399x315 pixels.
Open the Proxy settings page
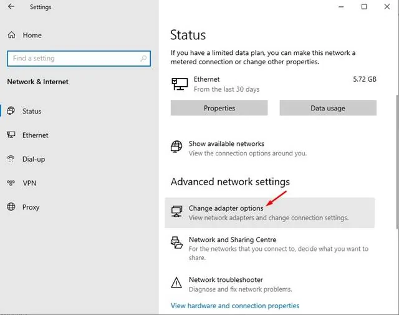[x=31, y=207]
